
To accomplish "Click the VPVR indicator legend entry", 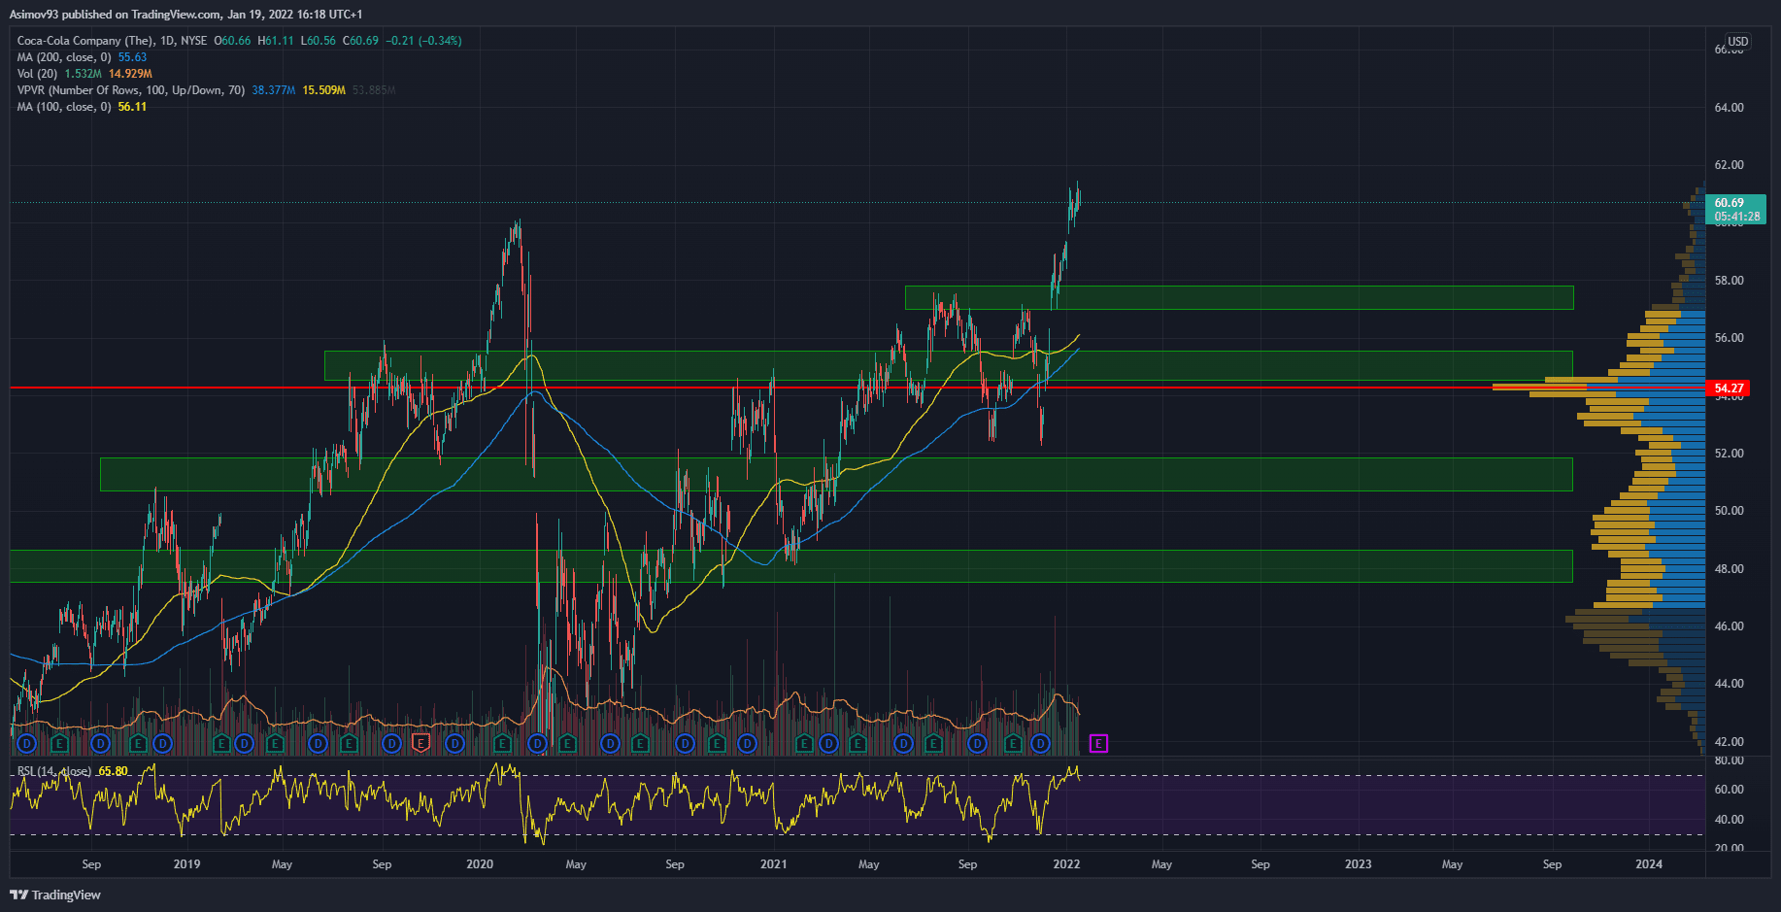I will [130, 90].
